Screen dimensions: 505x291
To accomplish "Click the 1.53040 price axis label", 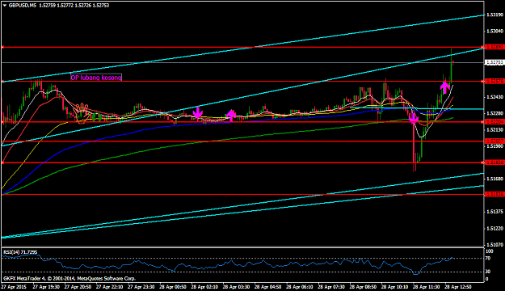I will point(494,32).
